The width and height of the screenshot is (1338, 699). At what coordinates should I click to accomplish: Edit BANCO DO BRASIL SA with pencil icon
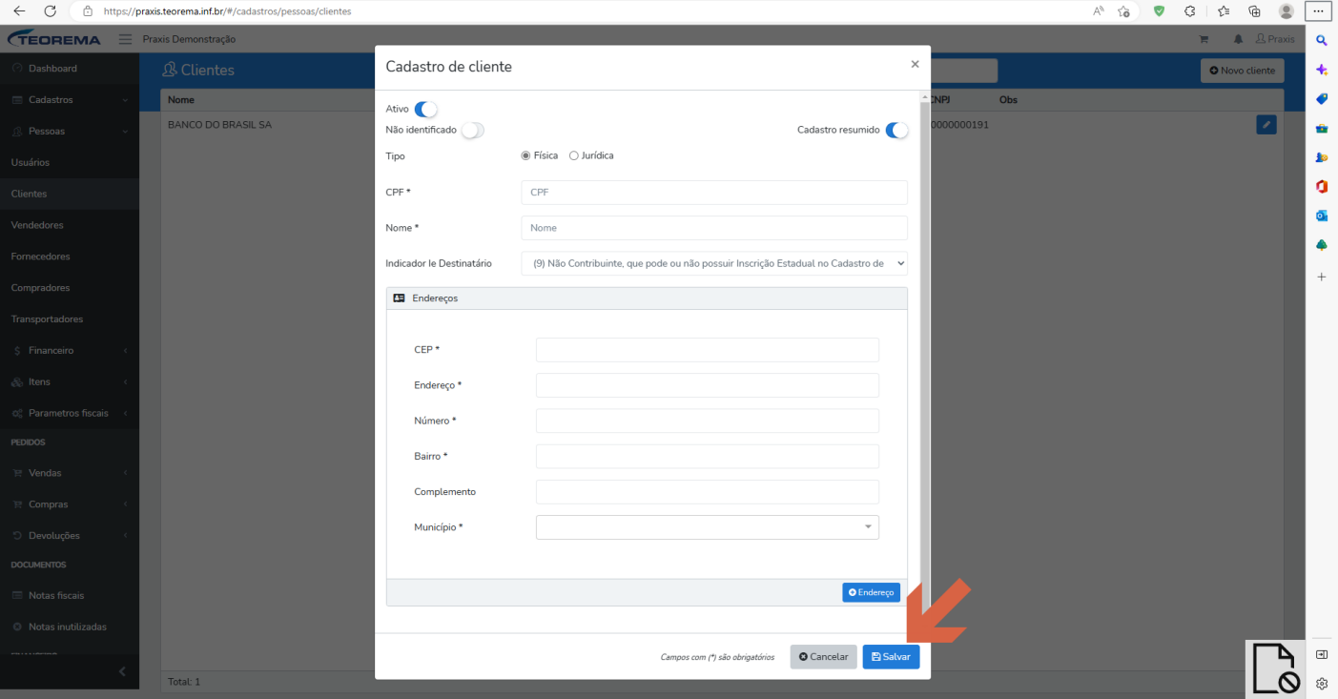(1266, 125)
